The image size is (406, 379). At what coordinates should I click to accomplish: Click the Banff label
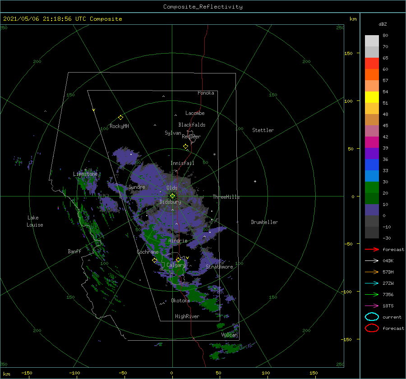click(74, 251)
